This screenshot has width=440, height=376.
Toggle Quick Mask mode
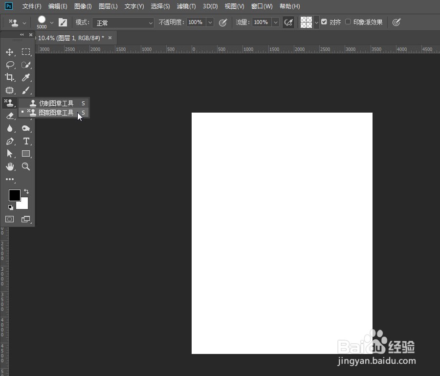tap(10, 219)
